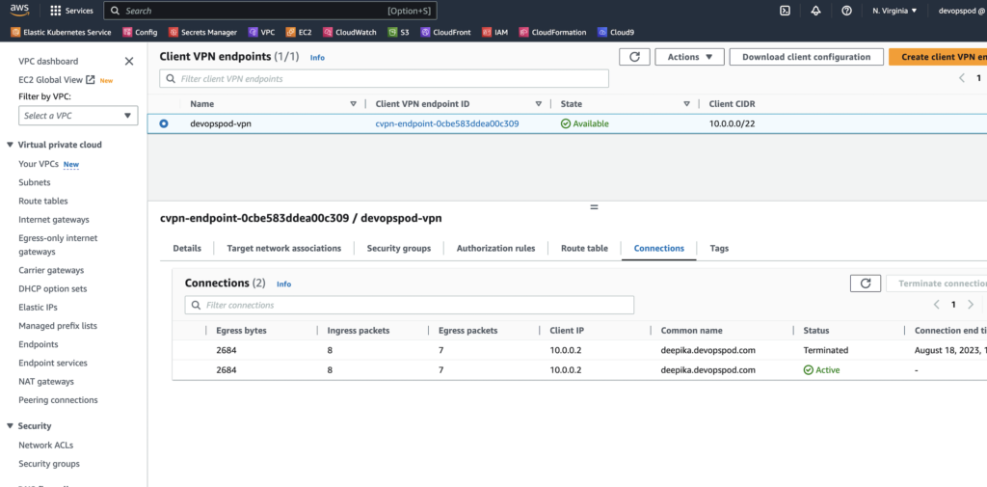Collapse the Security sidebar section
Screen dimensions: 987x487
[x=10, y=426]
